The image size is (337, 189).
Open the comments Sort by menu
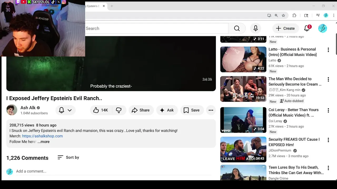click(x=68, y=157)
